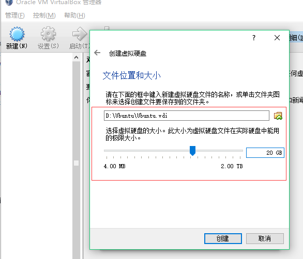Image resolution: width=303 pixels, height=259 pixels.
Task: Click the Start (启动) arrow icon
Action: 80,34
